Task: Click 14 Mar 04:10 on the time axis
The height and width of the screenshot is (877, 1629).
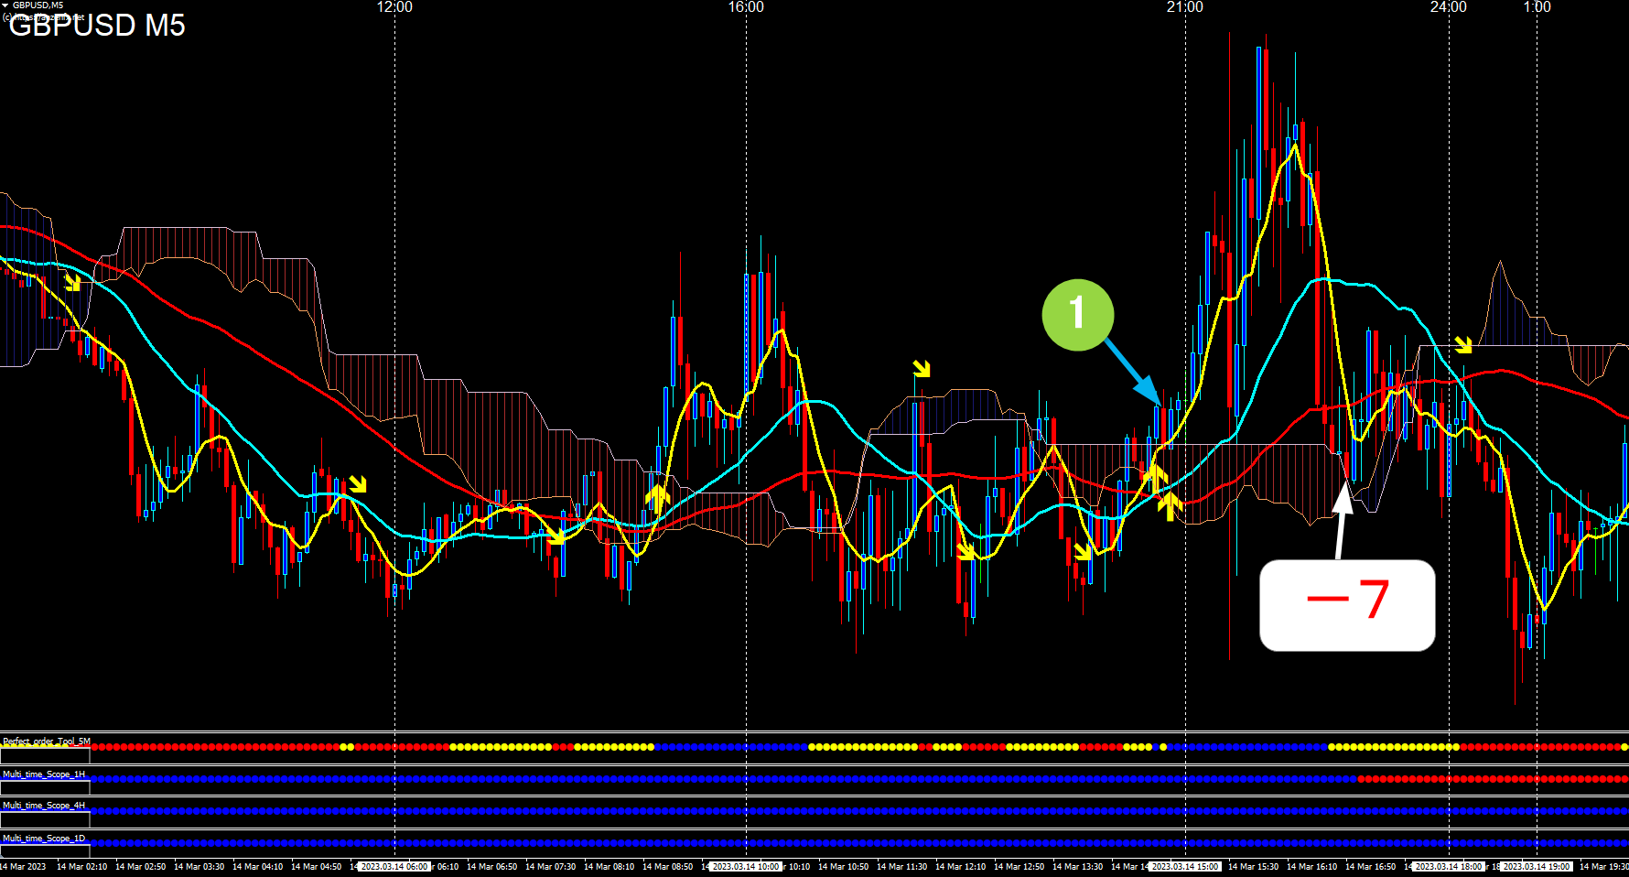Action: click(x=257, y=867)
